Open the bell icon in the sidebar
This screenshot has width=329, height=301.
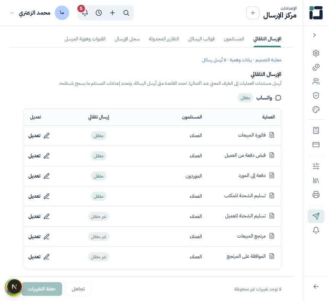click(x=316, y=230)
